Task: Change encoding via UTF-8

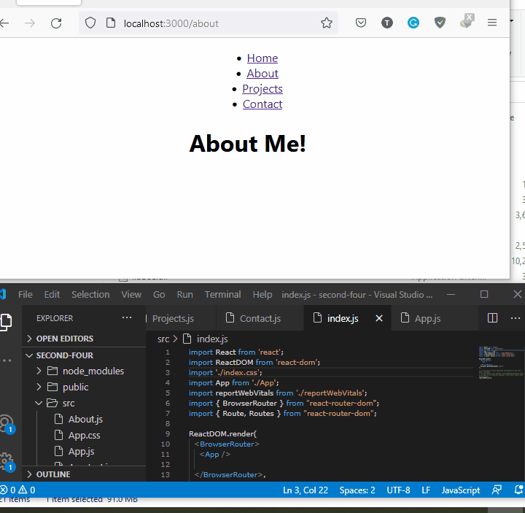Action: (398, 490)
